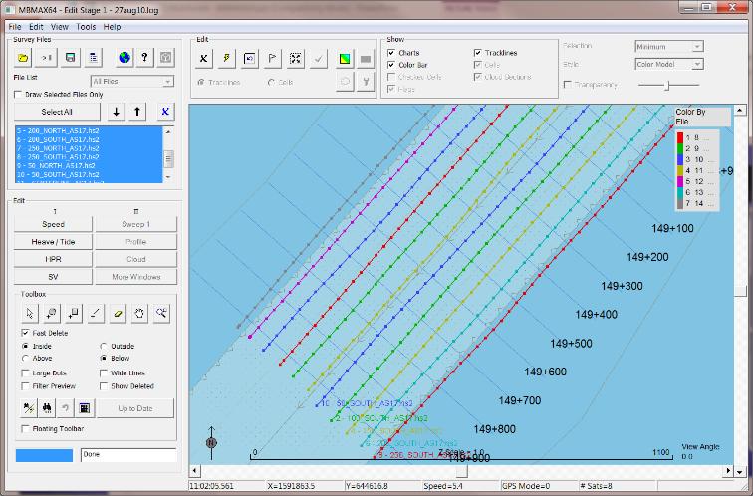Image resolution: width=753 pixels, height=496 pixels.
Task: Select the hand pan tool in Toolbox
Action: click(x=139, y=314)
